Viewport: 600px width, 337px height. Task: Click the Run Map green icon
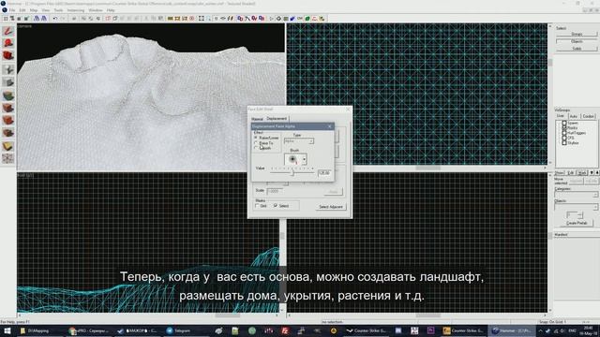[307, 19]
